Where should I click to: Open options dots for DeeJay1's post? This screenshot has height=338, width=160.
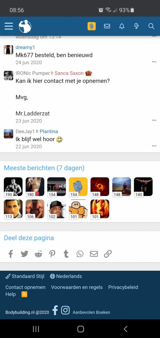tap(154, 146)
